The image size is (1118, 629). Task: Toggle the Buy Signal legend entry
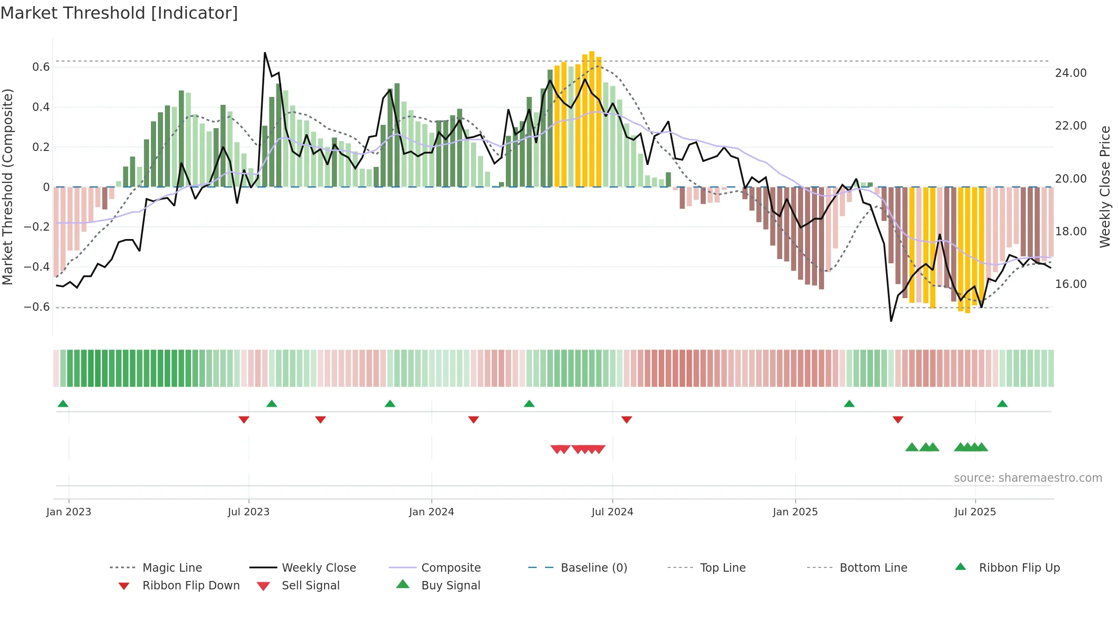pyautogui.click(x=438, y=585)
